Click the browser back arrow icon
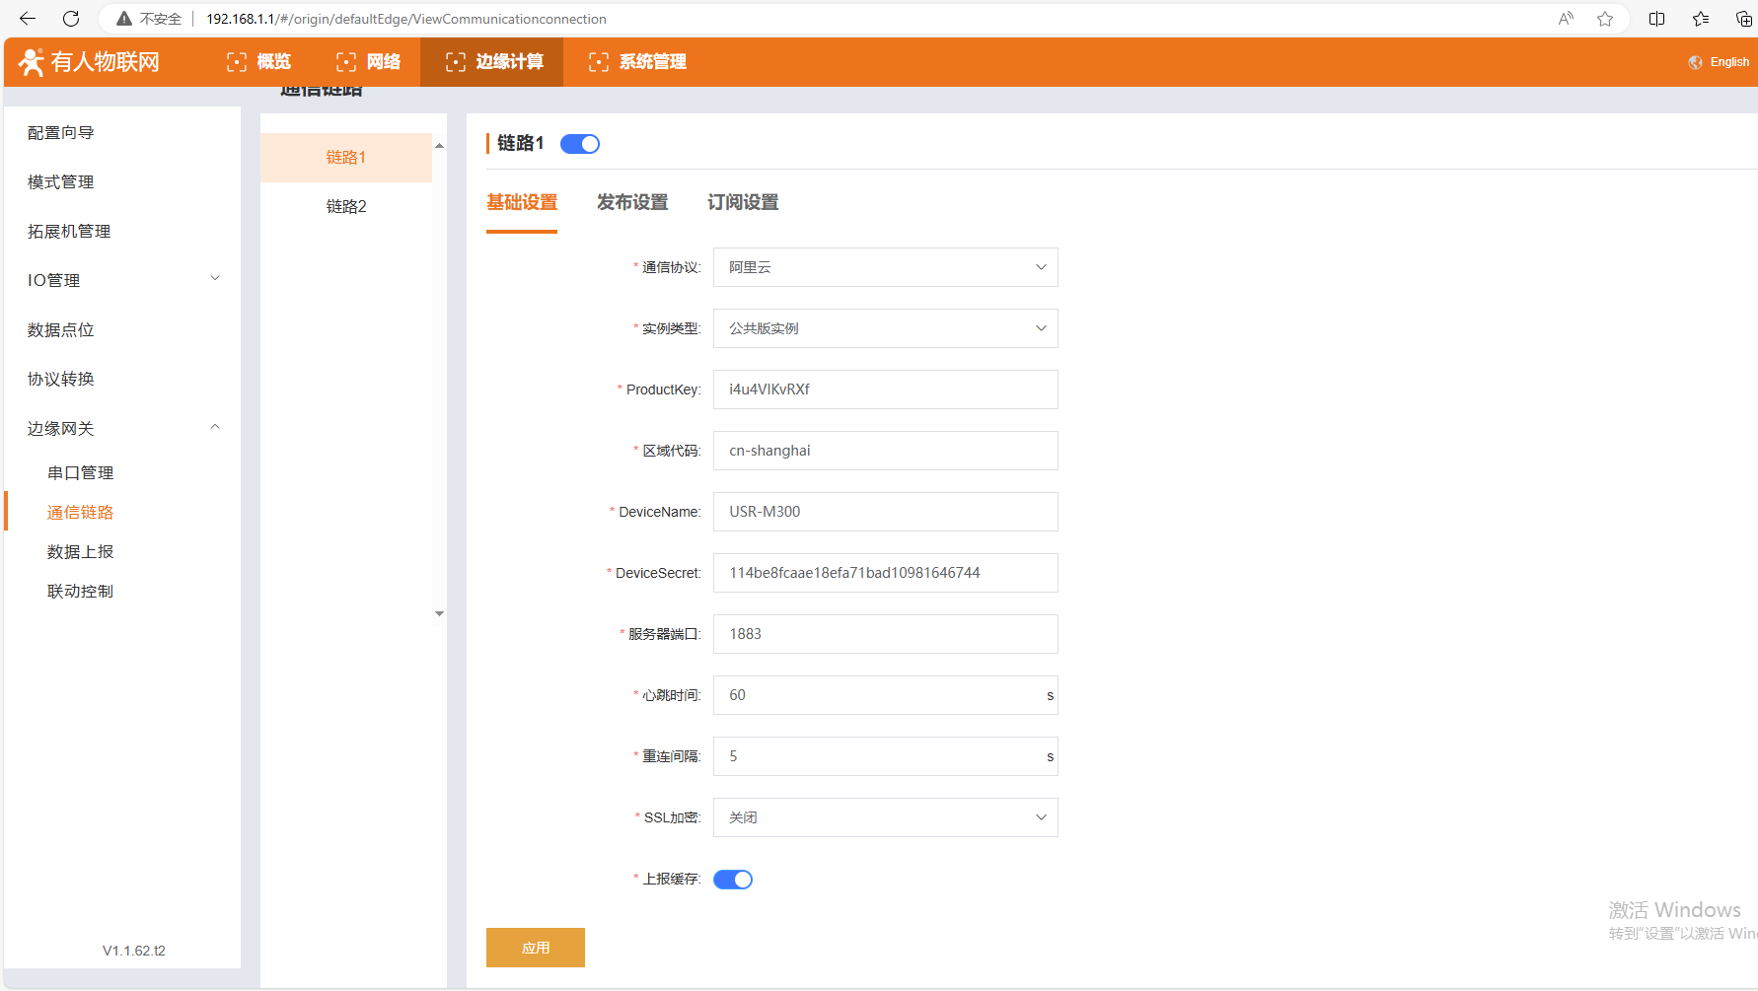The height and width of the screenshot is (991, 1758). coord(28,19)
